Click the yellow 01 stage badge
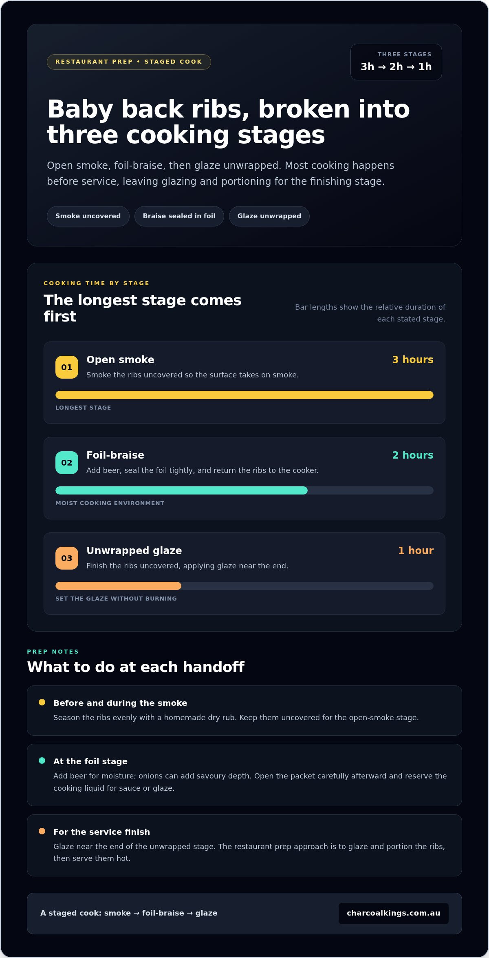The image size is (489, 958). (67, 367)
